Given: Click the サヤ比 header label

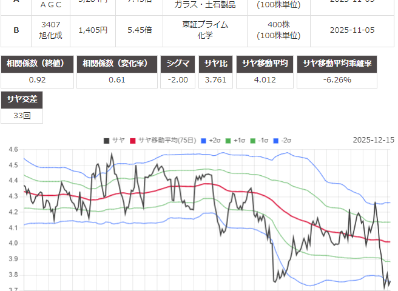Looking at the screenshot, I should [x=217, y=64].
